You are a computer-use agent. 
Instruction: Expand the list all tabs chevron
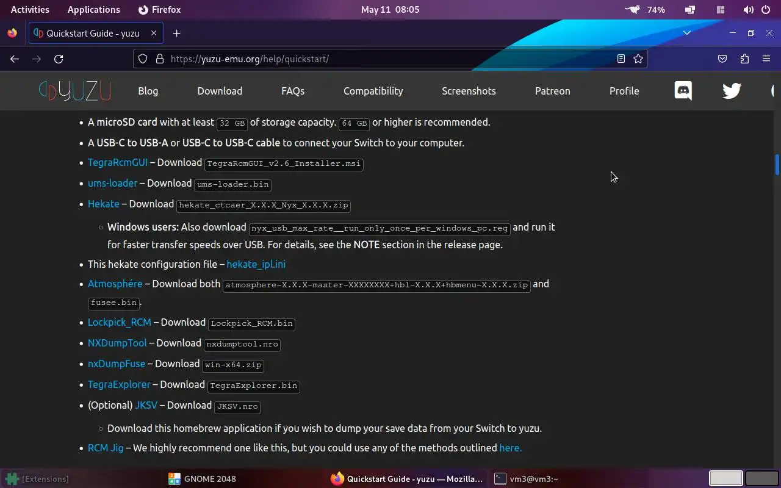[687, 33]
